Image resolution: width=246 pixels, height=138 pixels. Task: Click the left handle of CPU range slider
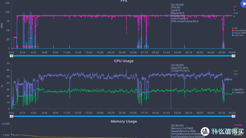click(12, 116)
